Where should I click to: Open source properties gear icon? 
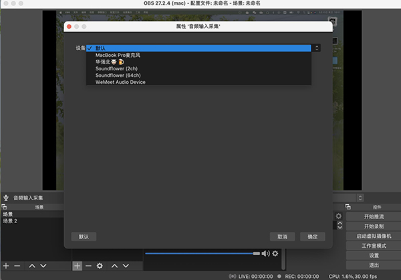[x=100, y=266]
